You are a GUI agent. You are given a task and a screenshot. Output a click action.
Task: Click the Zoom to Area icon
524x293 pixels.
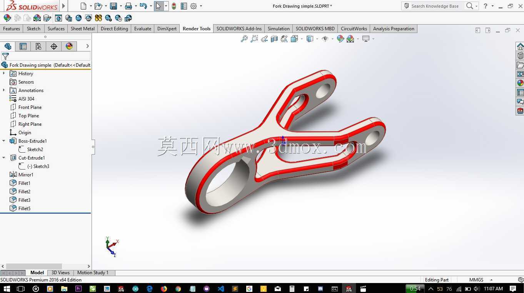tap(254, 39)
